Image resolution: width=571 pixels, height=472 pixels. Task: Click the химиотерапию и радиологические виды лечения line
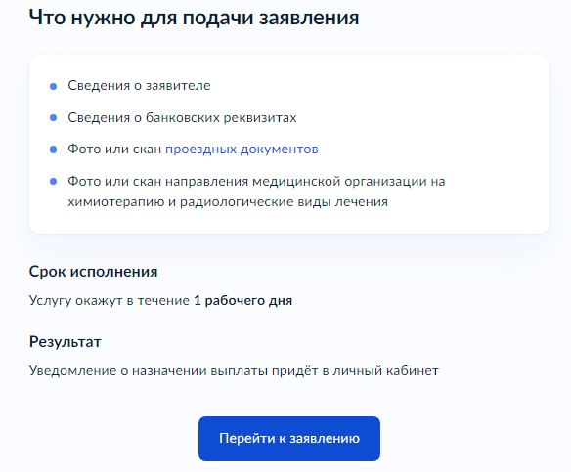pyautogui.click(x=228, y=201)
